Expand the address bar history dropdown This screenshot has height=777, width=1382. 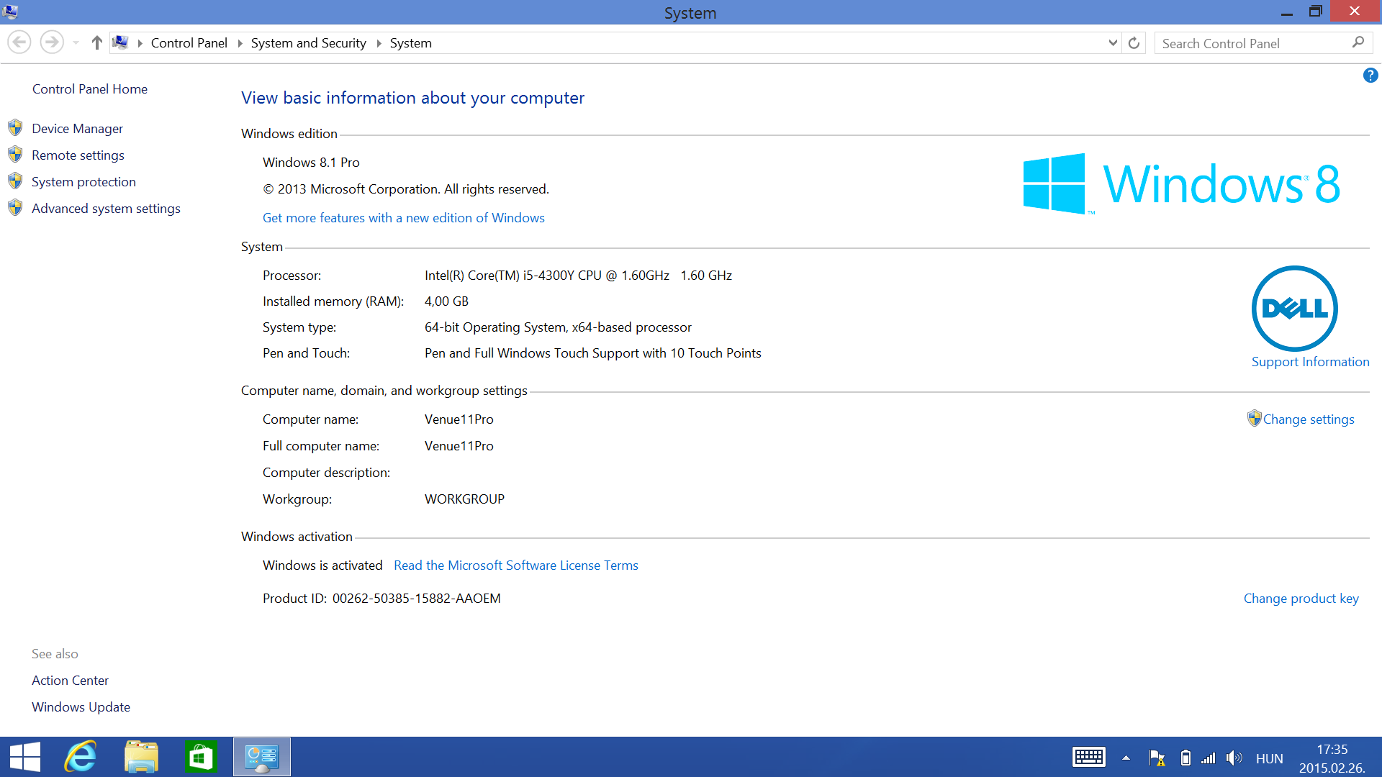pyautogui.click(x=1113, y=43)
